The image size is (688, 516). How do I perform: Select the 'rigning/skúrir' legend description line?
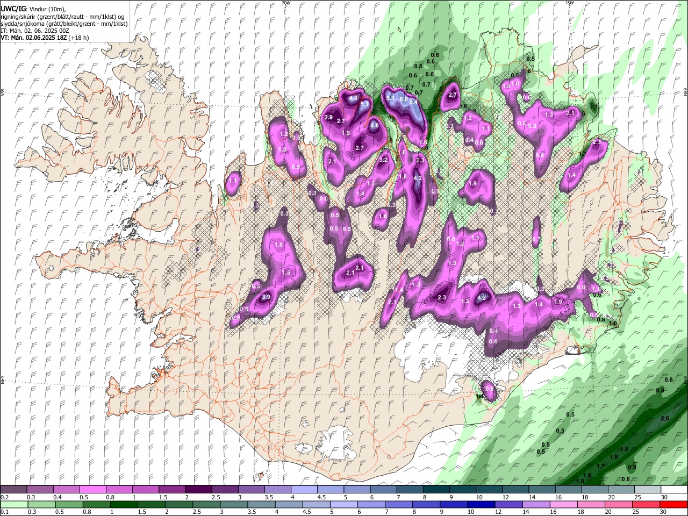tap(63, 16)
